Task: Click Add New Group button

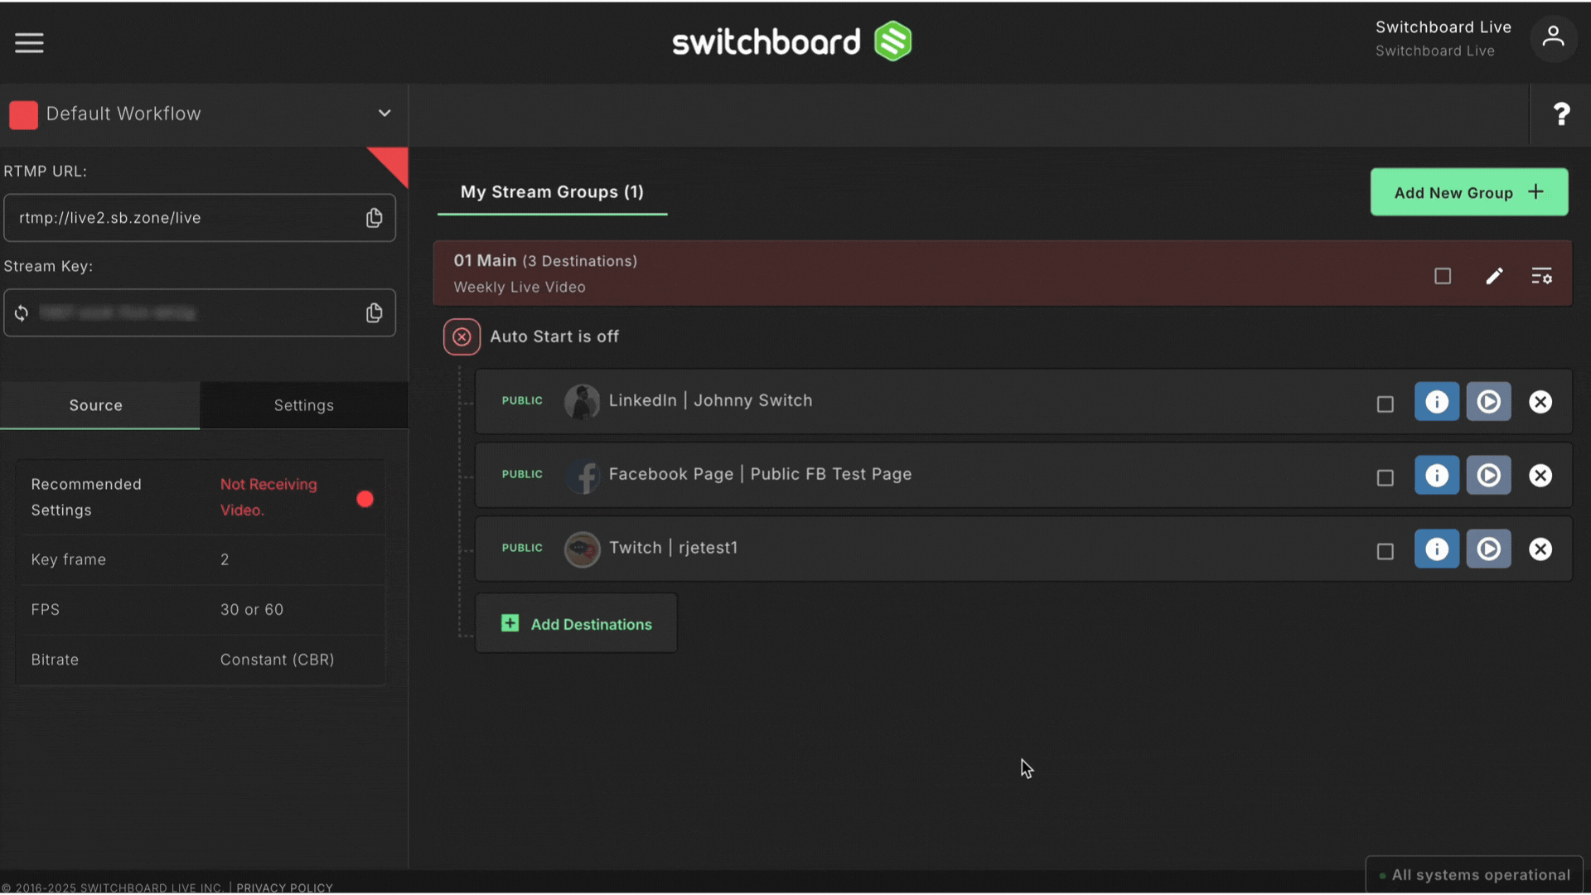Action: [1469, 192]
